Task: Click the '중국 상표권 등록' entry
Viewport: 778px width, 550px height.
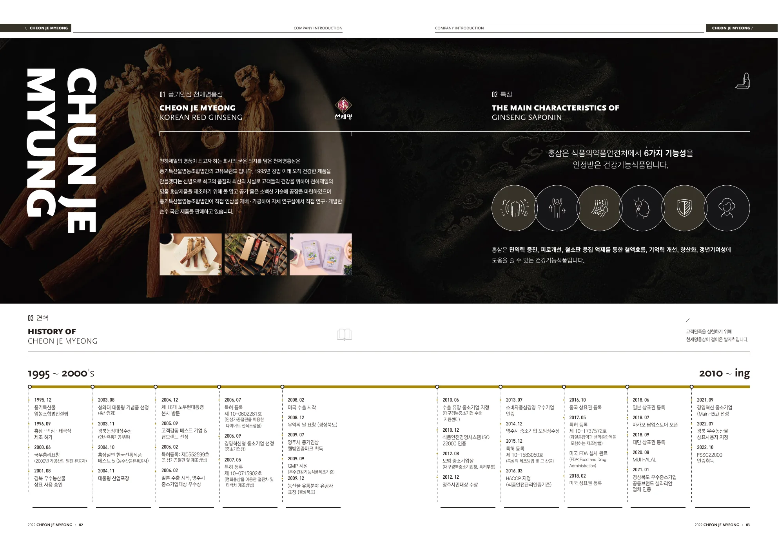Action: [x=586, y=407]
